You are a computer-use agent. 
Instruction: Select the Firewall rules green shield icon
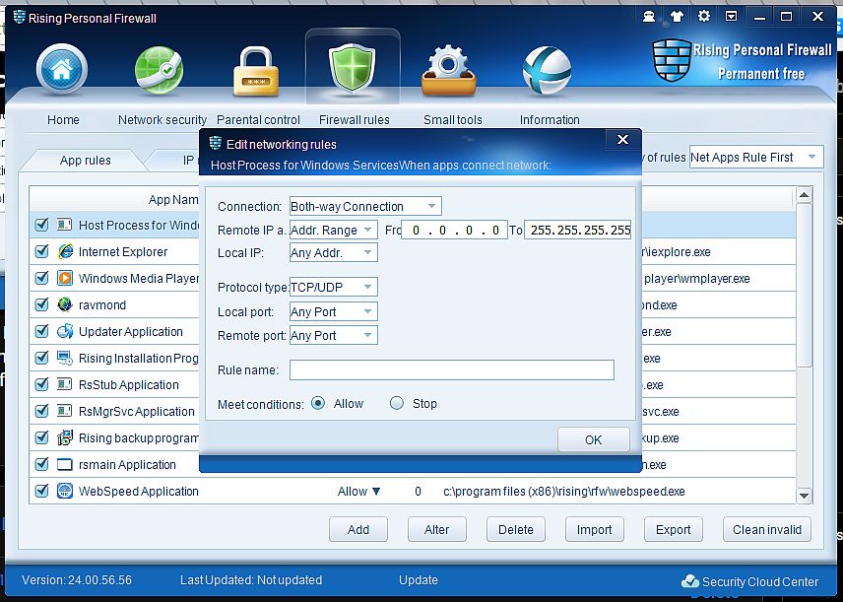[x=353, y=68]
